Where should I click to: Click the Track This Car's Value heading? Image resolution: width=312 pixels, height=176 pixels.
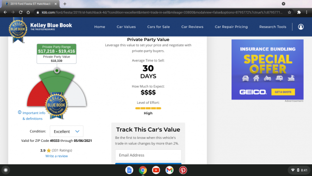coord(148,130)
